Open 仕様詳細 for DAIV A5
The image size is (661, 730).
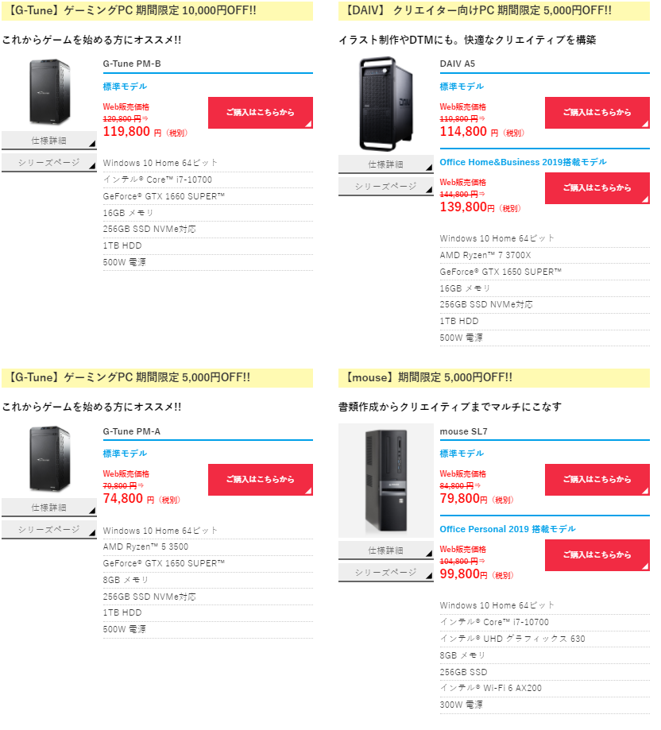pos(386,164)
